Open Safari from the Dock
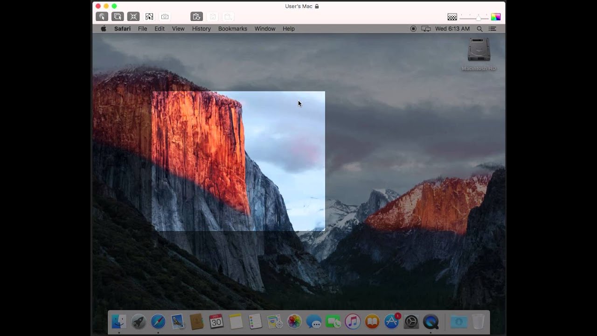The image size is (597, 336). [158, 322]
